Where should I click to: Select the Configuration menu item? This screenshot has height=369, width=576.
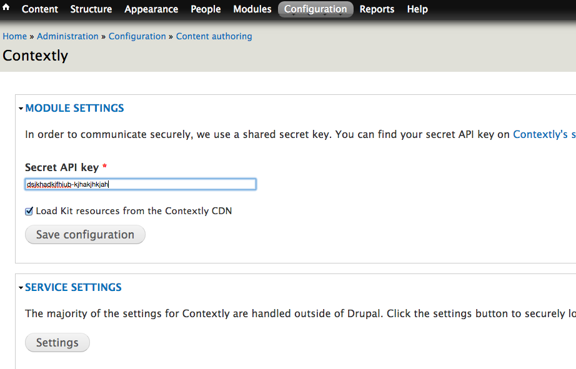315,9
